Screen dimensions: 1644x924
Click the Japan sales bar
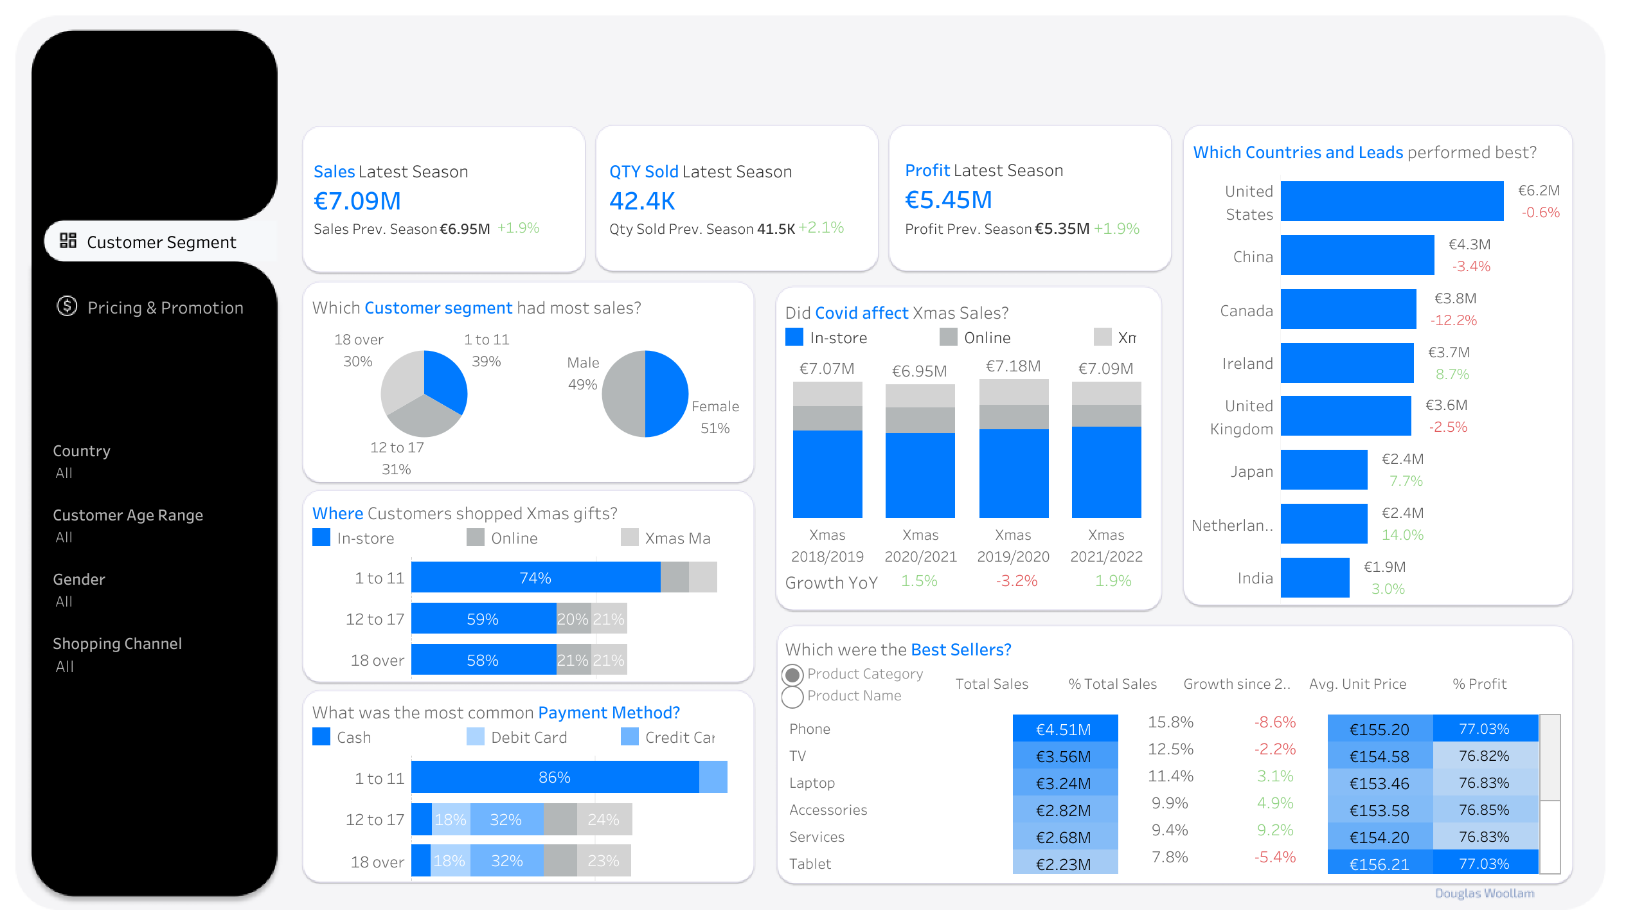point(1324,470)
